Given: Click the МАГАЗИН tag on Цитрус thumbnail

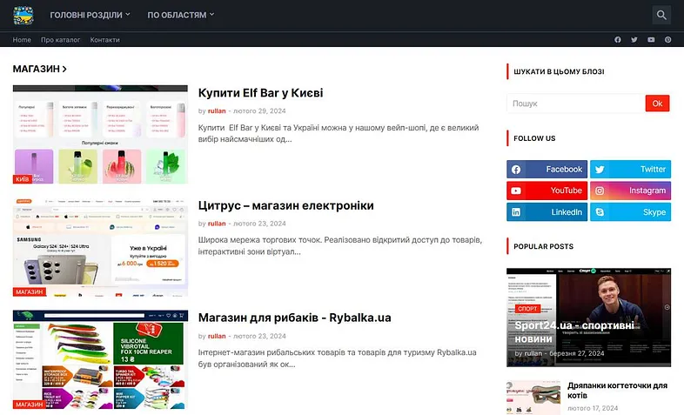Looking at the screenshot, I should coord(30,291).
